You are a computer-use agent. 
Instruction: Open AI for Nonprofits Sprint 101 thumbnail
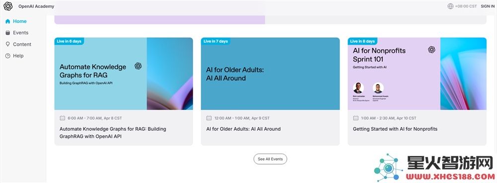[x=417, y=74]
